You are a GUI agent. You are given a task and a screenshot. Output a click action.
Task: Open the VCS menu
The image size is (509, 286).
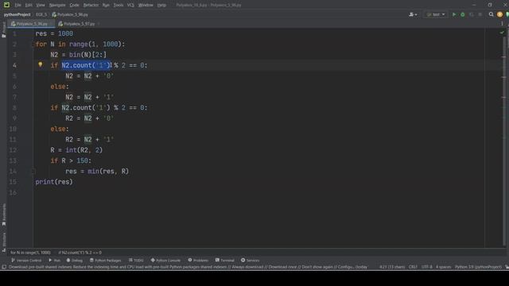[x=130, y=5]
